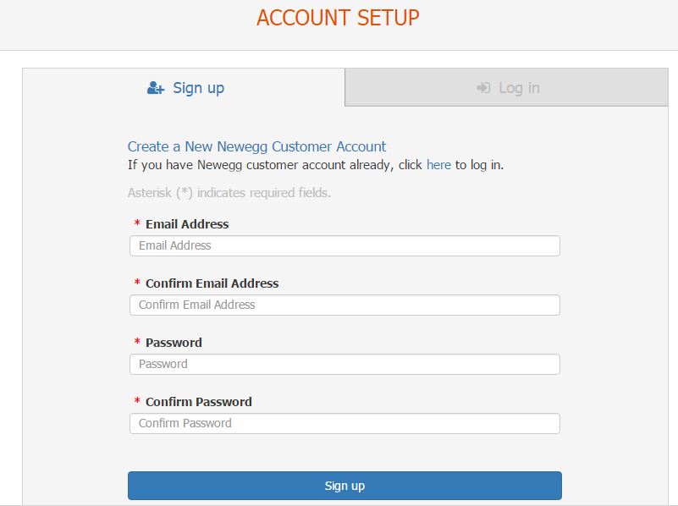This screenshot has width=678, height=506.
Task: Click the red asterisk beside Confirm Password
Action: pos(137,402)
